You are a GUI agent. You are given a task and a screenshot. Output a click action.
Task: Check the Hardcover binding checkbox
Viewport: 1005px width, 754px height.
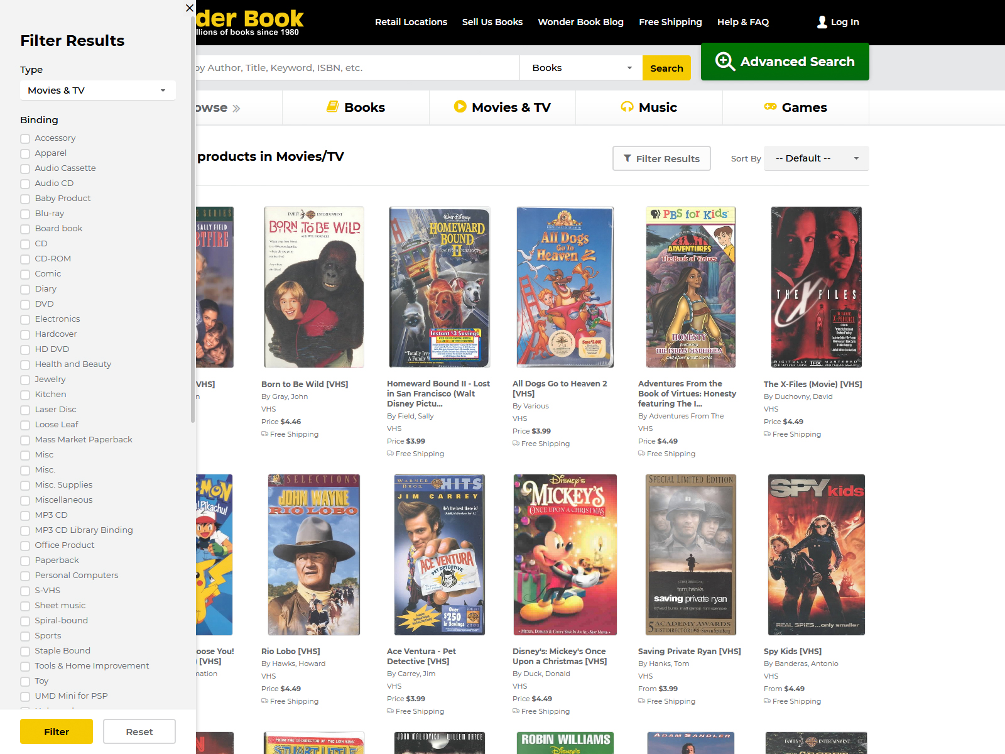[25, 335]
